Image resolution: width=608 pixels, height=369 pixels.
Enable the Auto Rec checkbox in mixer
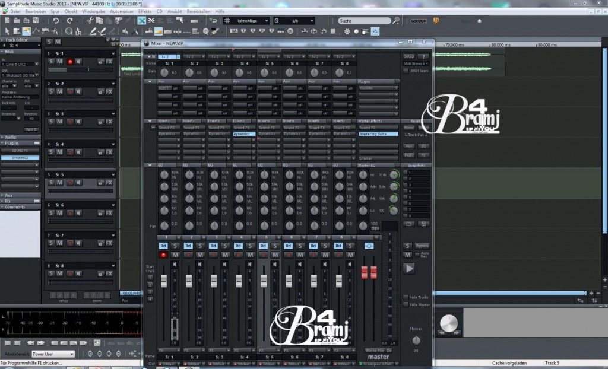(417, 255)
